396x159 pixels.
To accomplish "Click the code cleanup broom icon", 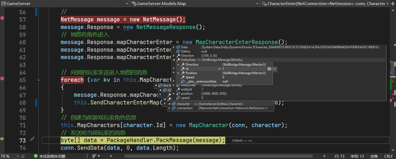I will pos(94,156).
